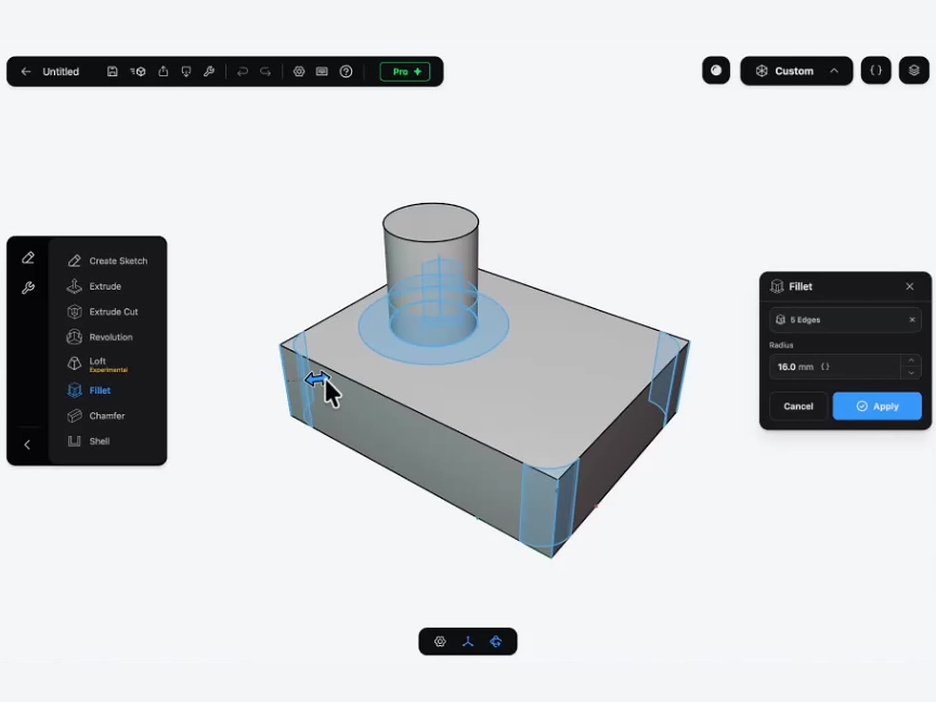Collapse the left tool panel chevron
The height and width of the screenshot is (702, 936).
pos(27,445)
